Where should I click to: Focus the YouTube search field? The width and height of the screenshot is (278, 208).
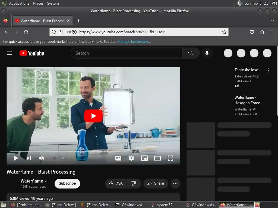(x=127, y=53)
